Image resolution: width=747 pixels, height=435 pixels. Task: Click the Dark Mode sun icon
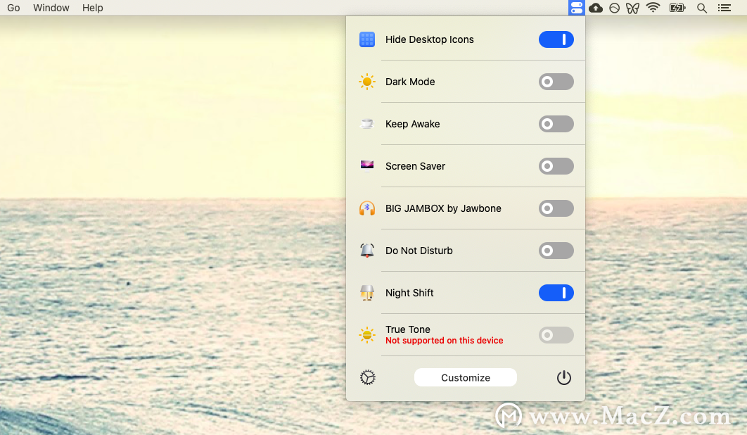click(x=367, y=82)
